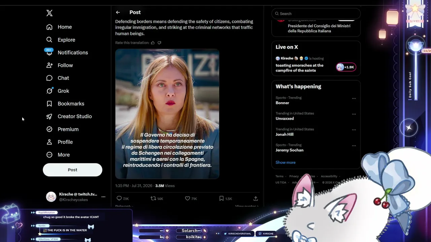Repost the post with the repost icon

[153, 198]
